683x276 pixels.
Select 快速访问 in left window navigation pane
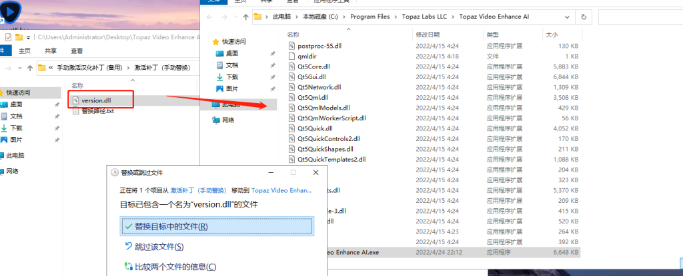18,92
